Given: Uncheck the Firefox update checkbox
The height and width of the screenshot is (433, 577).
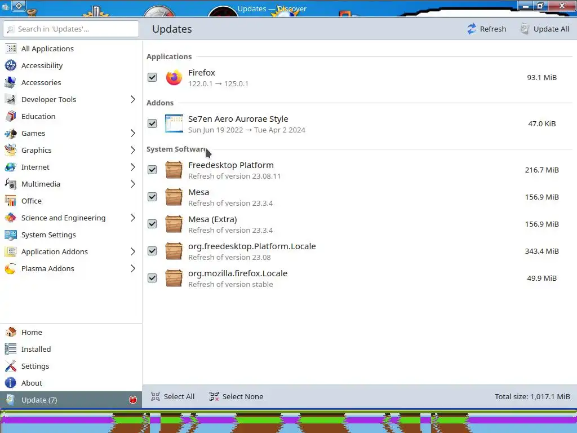Looking at the screenshot, I should (152, 77).
